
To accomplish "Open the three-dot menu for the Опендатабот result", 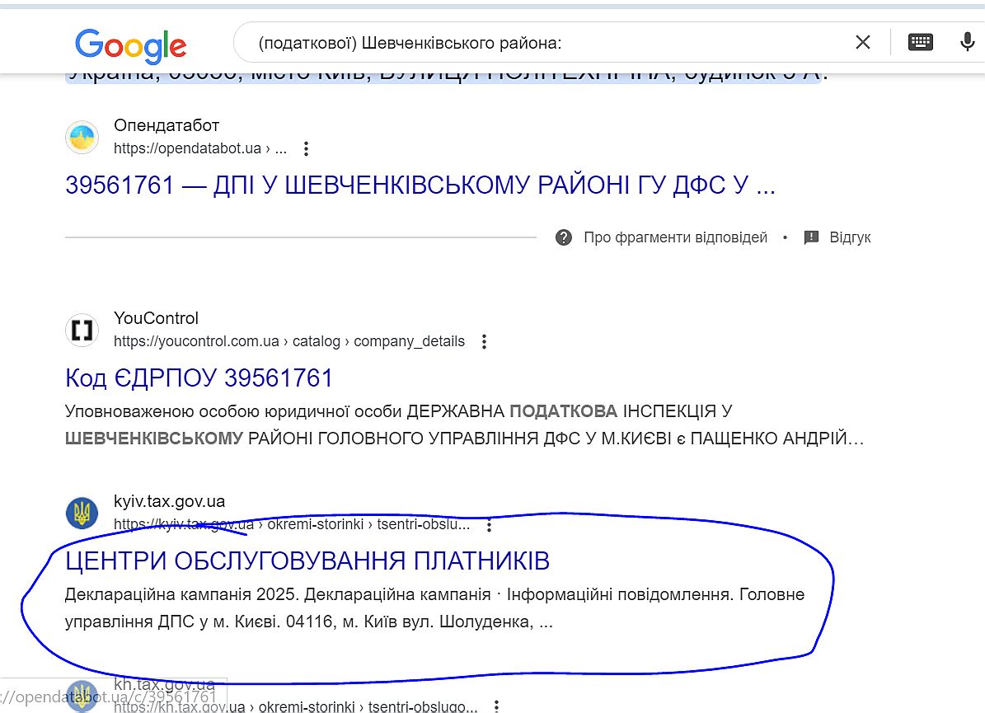I will pos(306,149).
